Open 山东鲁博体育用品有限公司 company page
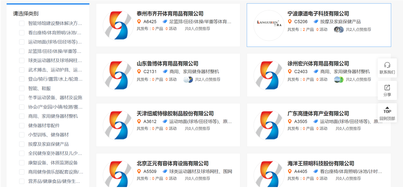The height and width of the screenshot is (189, 403). pyautogui.click(x=167, y=64)
